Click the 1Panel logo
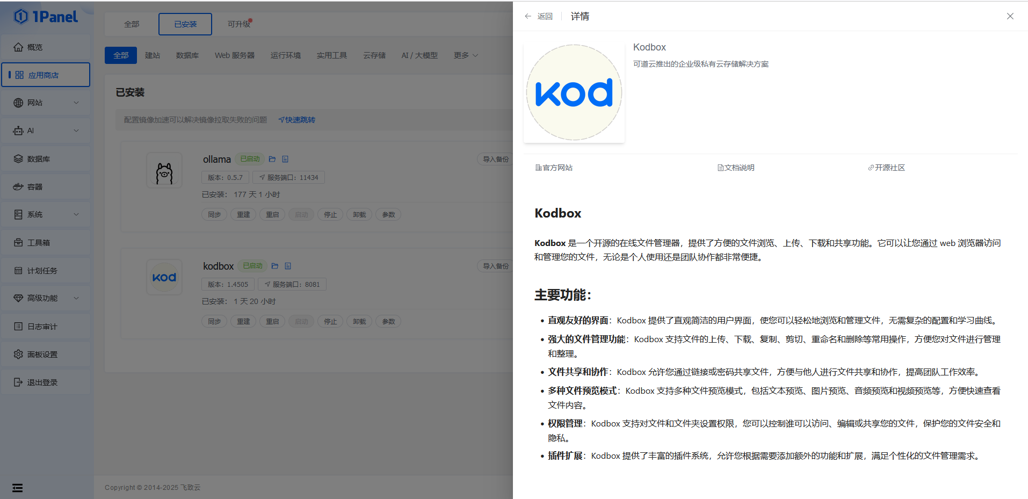1028x499 pixels. 46,17
